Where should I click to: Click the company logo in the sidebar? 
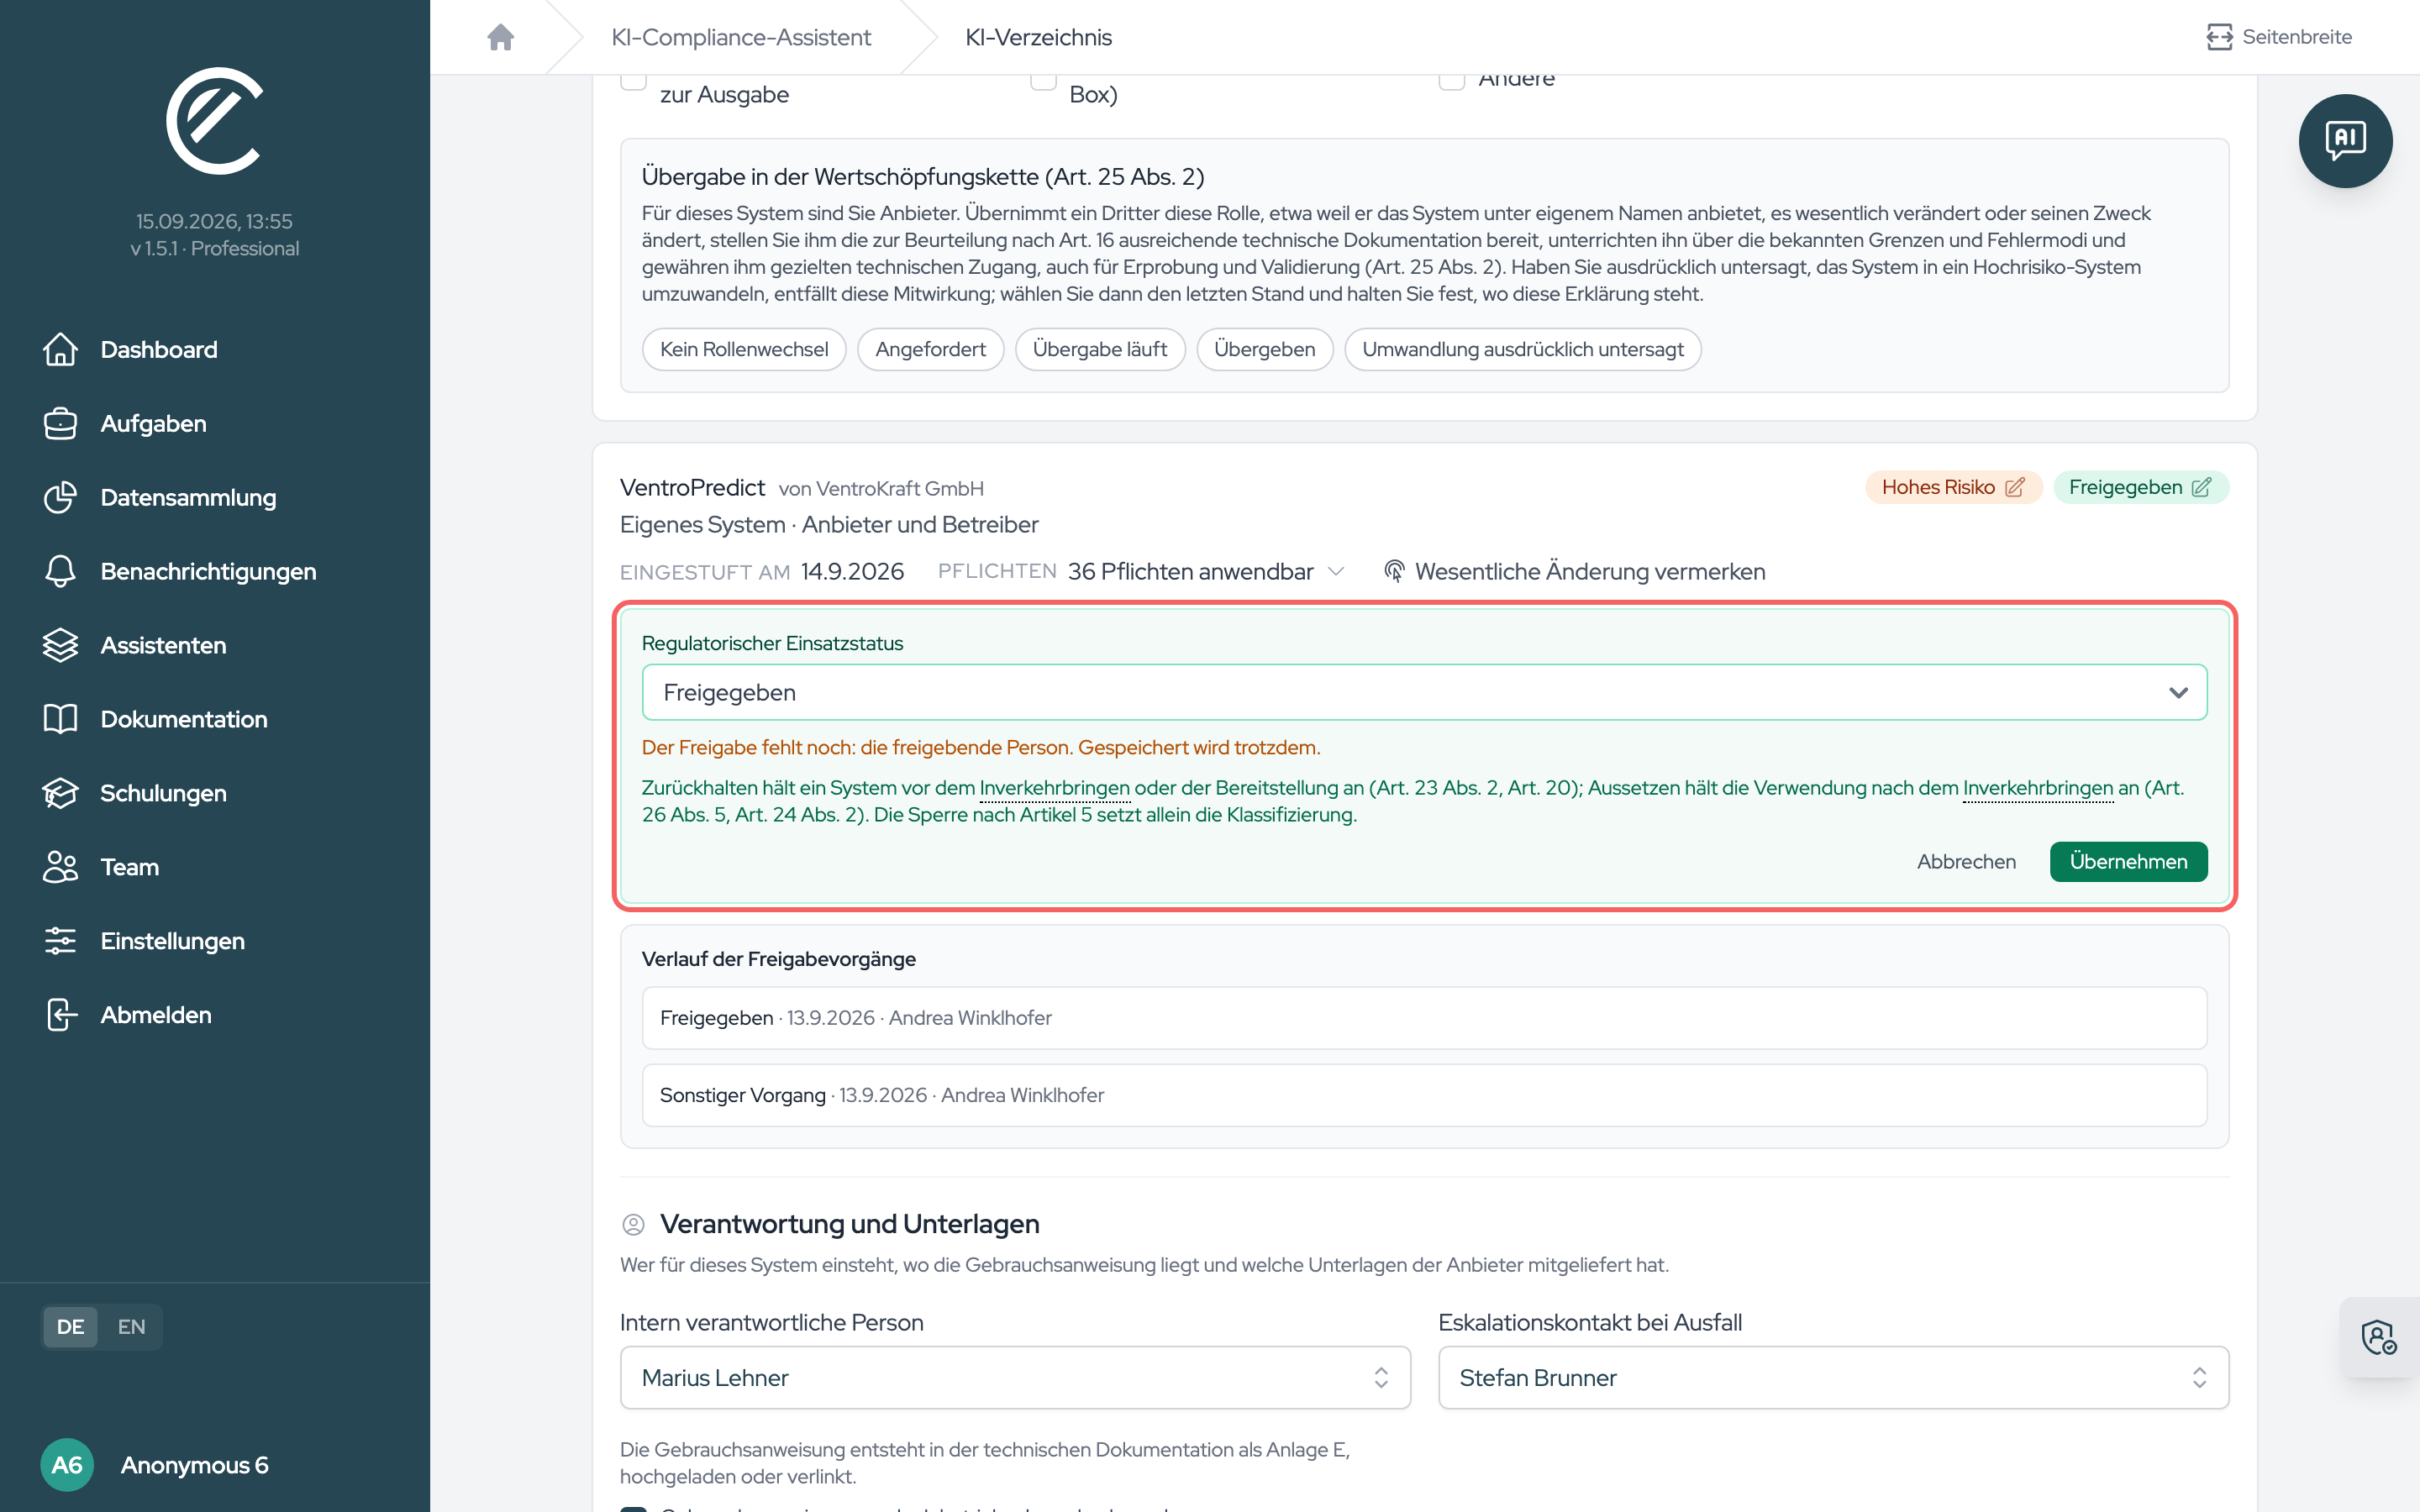tap(215, 121)
